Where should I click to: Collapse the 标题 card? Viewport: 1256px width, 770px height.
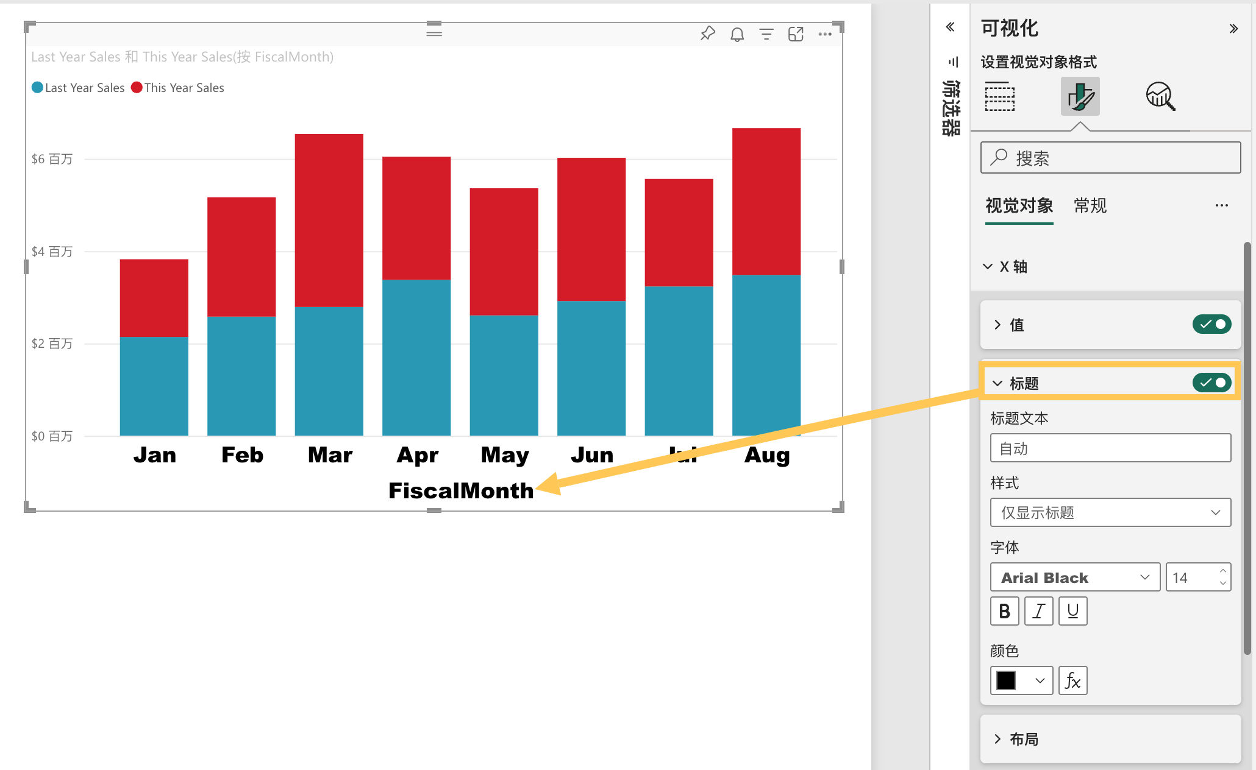[x=997, y=383]
